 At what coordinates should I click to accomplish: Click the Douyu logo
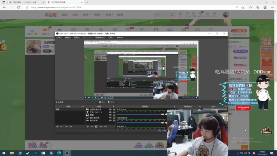coord(51,15)
